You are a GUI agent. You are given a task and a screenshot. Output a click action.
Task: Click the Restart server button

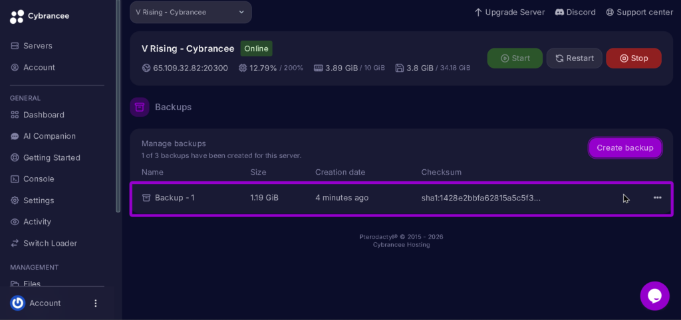pos(574,58)
